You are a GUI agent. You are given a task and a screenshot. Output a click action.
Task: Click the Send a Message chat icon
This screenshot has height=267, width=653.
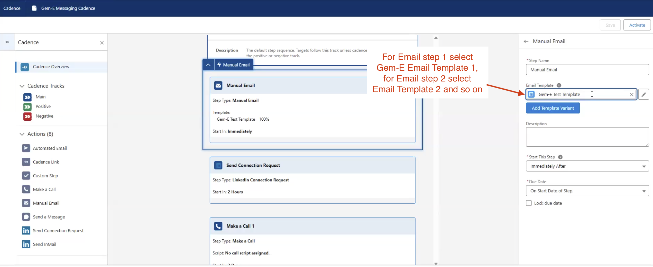coord(26,217)
